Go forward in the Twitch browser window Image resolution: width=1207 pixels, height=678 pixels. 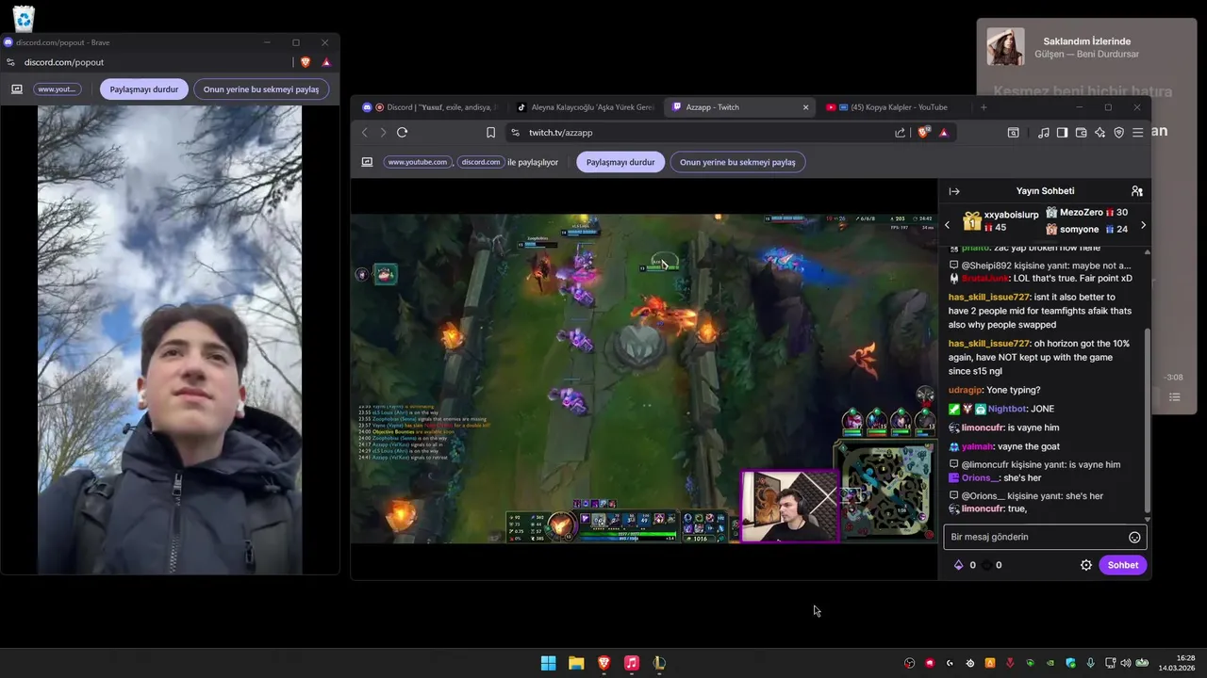coord(383,133)
